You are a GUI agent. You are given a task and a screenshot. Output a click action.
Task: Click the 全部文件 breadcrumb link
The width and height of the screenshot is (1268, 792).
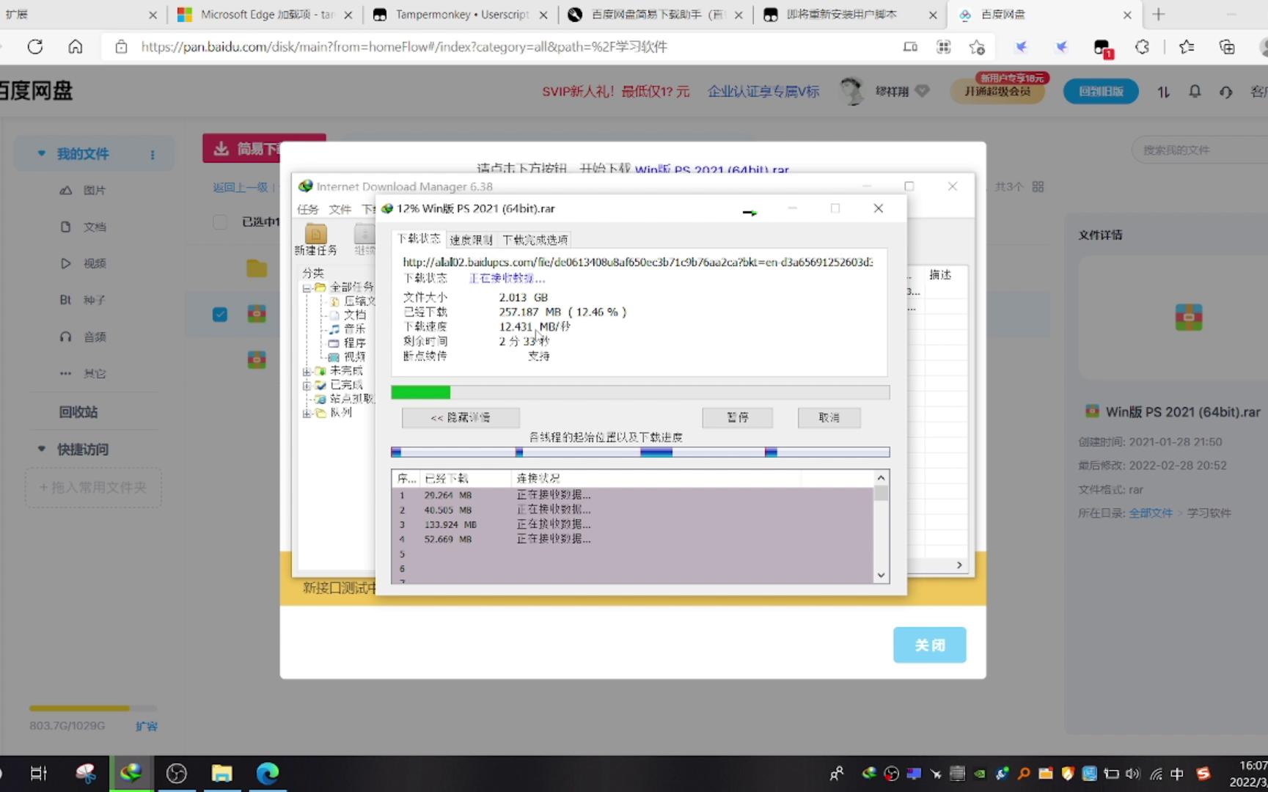[x=1150, y=513]
